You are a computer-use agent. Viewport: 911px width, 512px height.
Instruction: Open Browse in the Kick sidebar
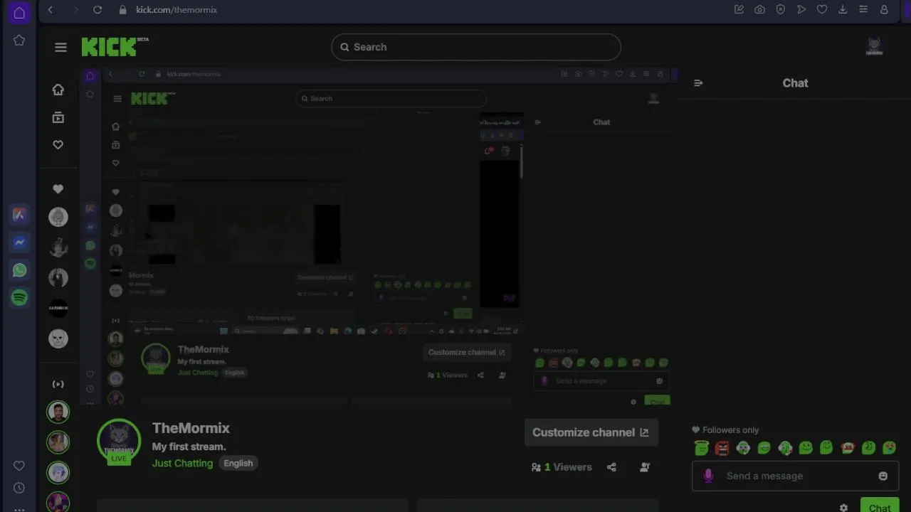58,117
